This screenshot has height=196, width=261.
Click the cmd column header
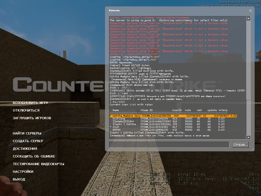(199, 110)
